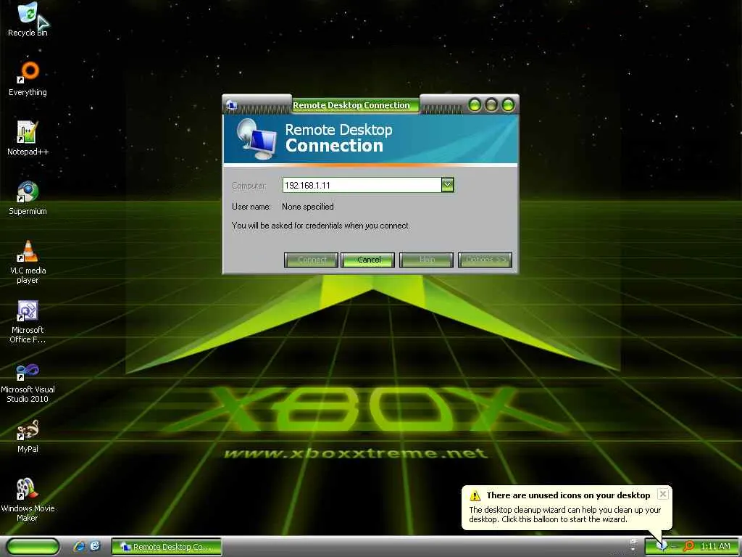Click the green Start button
The image size is (742, 557).
pos(33,546)
